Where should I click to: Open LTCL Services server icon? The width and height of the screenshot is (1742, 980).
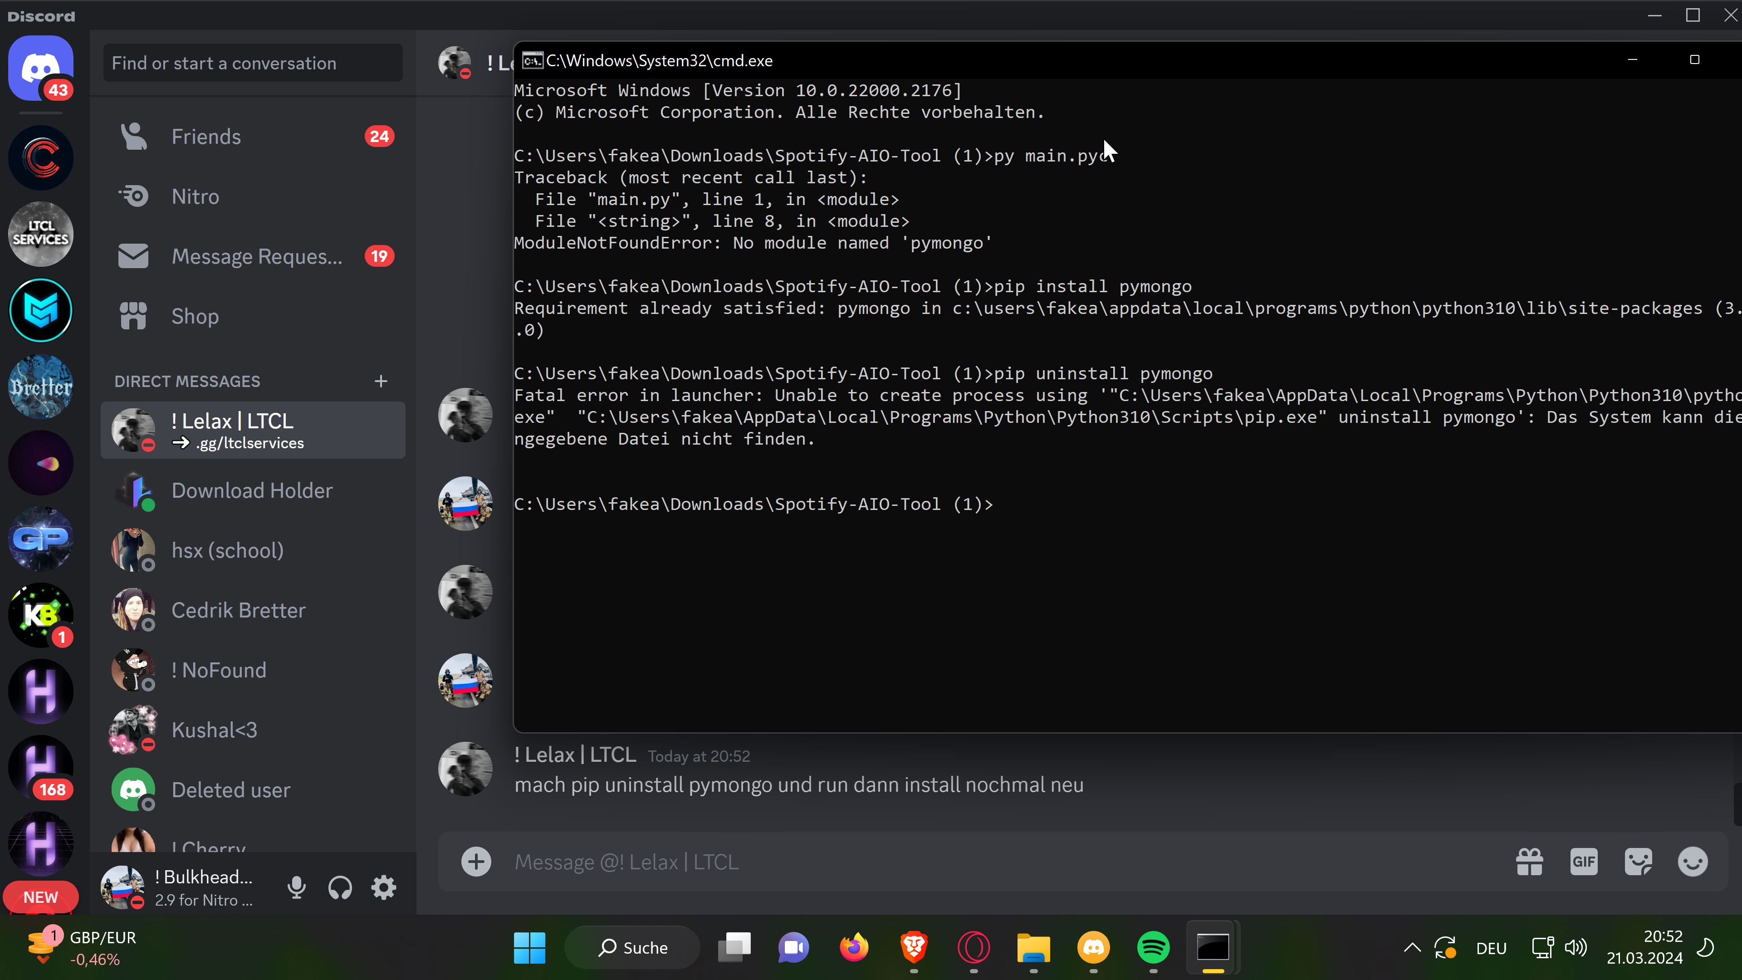[40, 234]
